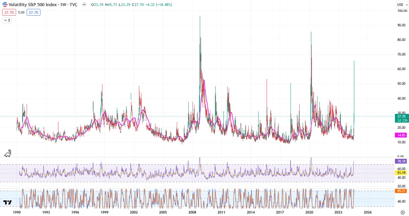Click the 100.00 price scale label
Screen dimensions: 409x216
[x=403, y=11]
